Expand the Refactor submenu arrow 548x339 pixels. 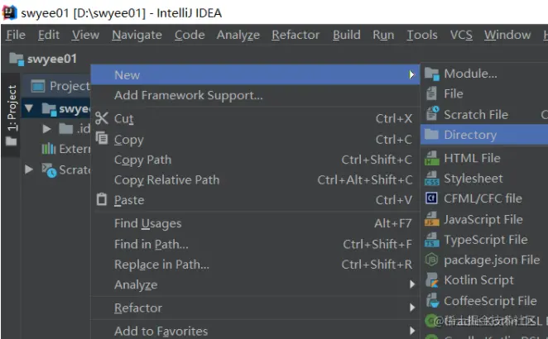tap(412, 308)
